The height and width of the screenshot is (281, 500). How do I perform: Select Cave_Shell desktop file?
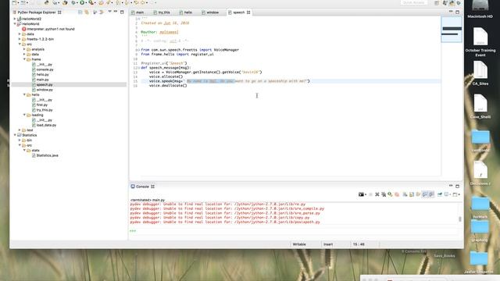pyautogui.click(x=480, y=107)
